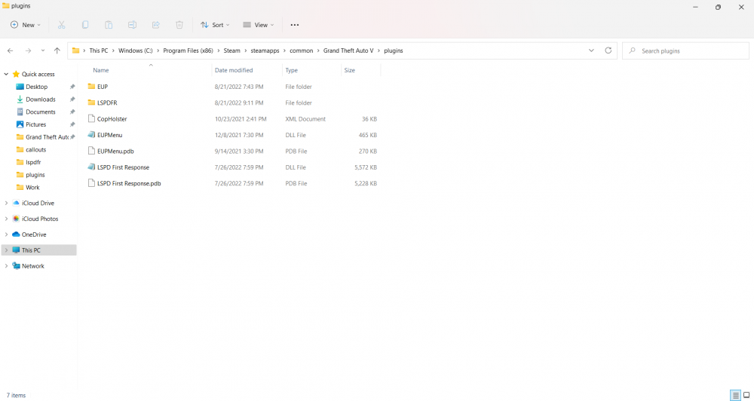This screenshot has width=754, height=401.
Task: Open lspdfr folder in sidebar
Action: (33, 162)
